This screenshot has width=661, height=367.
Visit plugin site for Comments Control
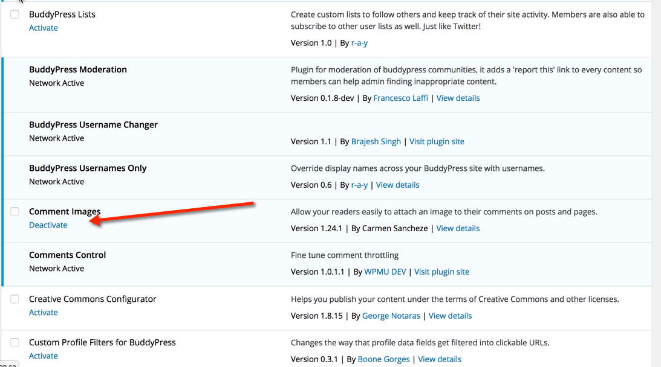coord(442,272)
